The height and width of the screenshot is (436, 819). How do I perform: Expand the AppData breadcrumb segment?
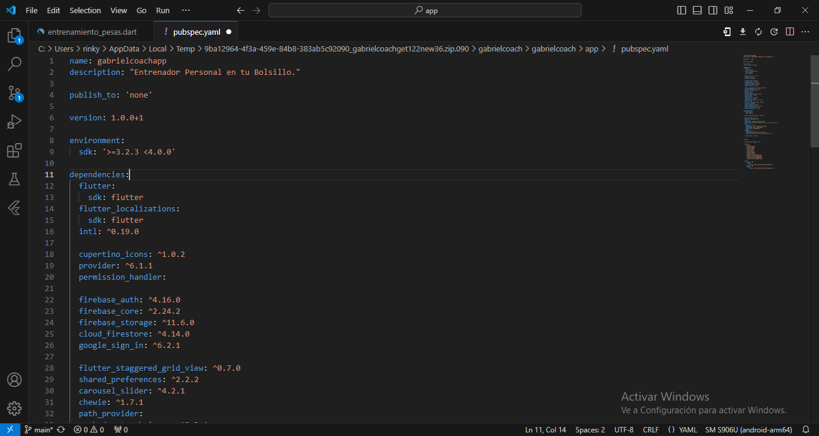pyautogui.click(x=124, y=49)
